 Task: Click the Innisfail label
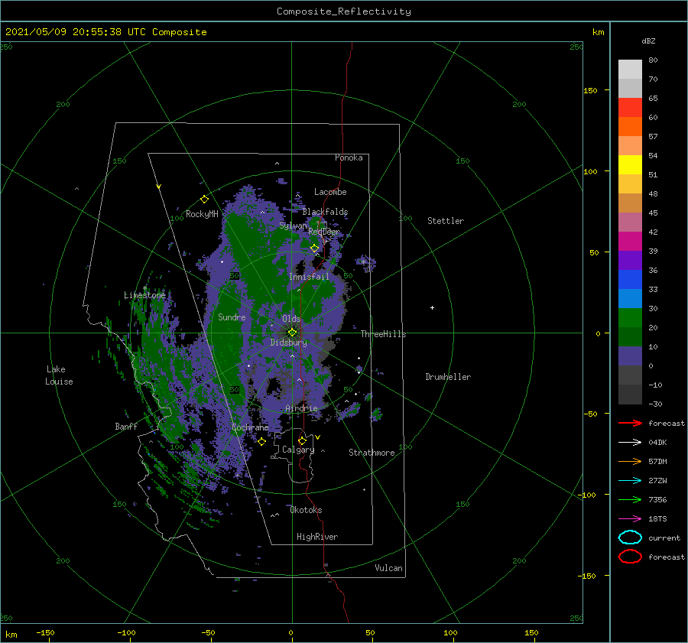coord(309,277)
